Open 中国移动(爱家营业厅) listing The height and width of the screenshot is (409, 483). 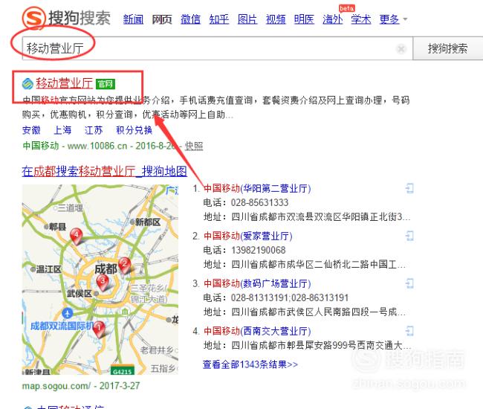tap(248, 236)
